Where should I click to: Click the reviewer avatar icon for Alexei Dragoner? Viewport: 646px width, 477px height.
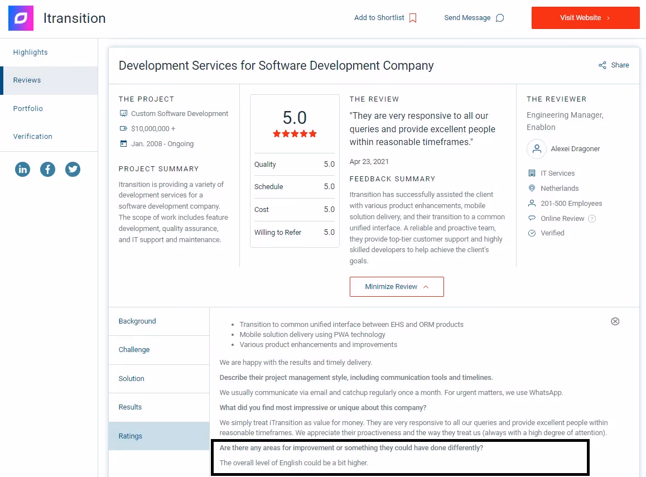pyautogui.click(x=537, y=149)
